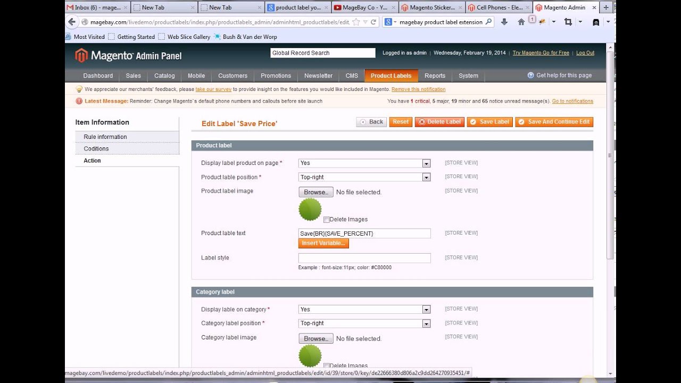This screenshot has width=681, height=383.
Task: Open Display lable on category dropdown
Action: click(364, 309)
